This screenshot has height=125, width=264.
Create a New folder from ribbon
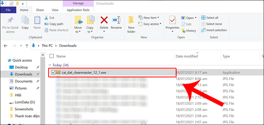tap(131, 24)
